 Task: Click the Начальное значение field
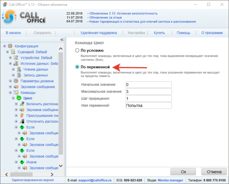click(148, 85)
